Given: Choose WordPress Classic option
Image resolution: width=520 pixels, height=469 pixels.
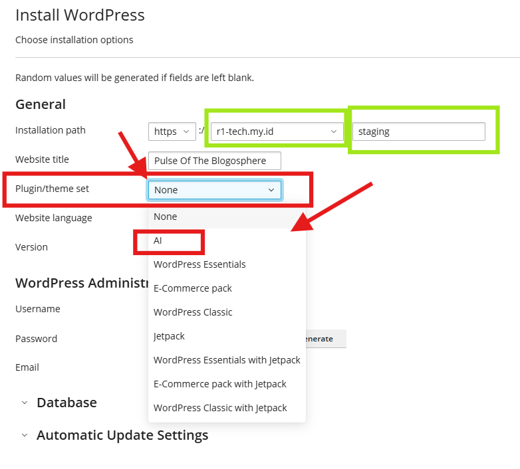Looking at the screenshot, I should pyautogui.click(x=227, y=312).
